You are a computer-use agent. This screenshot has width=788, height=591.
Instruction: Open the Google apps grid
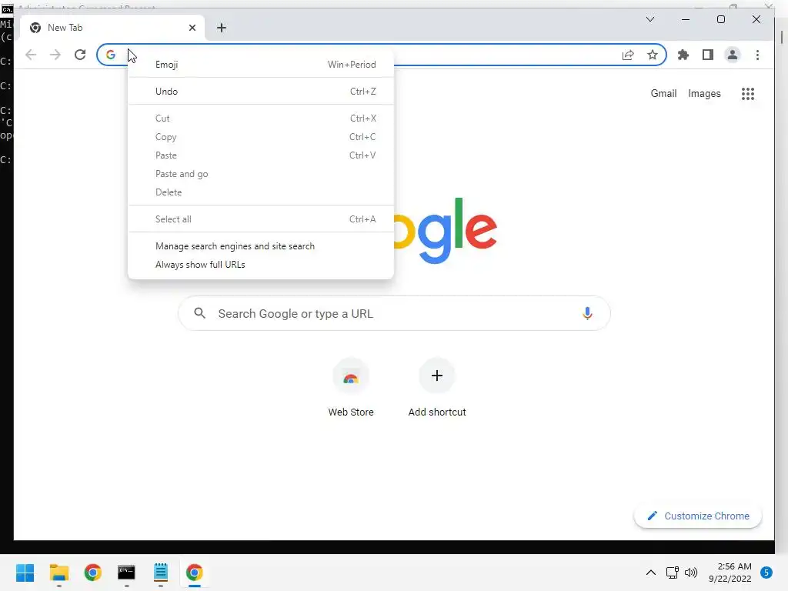click(748, 93)
